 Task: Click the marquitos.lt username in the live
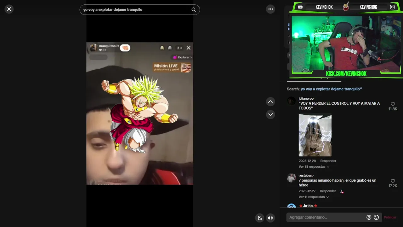109,46
